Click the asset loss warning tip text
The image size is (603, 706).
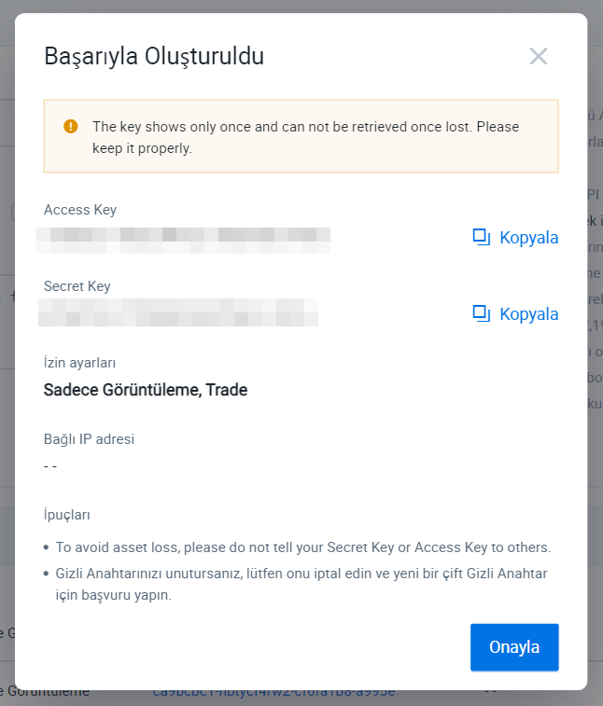click(x=302, y=547)
